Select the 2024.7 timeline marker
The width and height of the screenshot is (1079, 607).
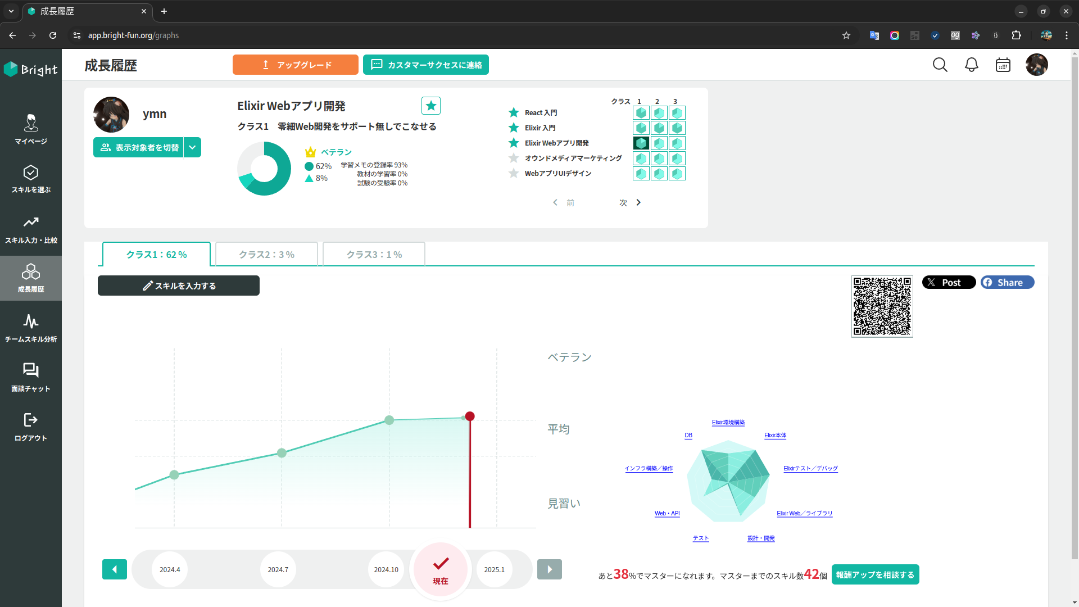(x=278, y=569)
